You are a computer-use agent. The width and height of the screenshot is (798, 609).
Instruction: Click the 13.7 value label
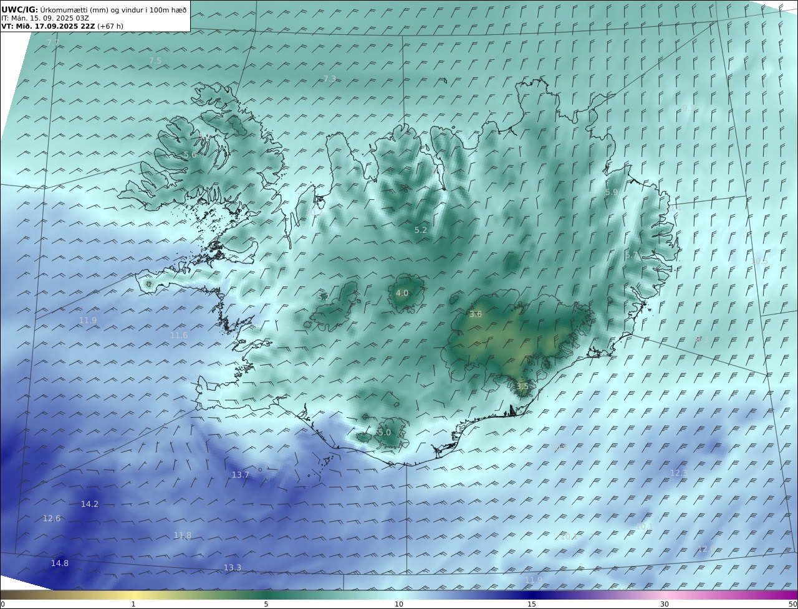point(241,474)
